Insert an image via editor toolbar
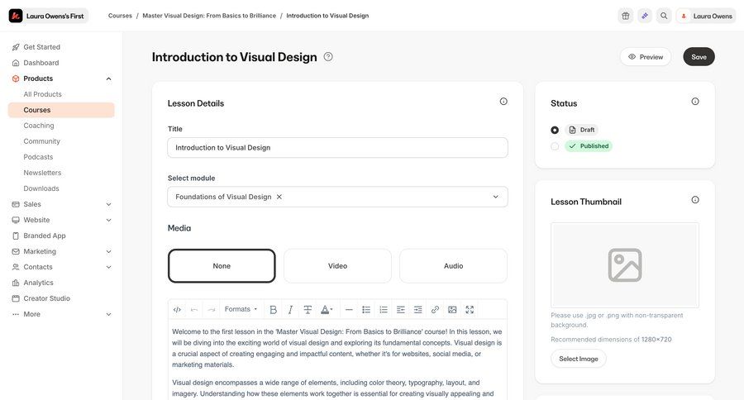 pos(452,310)
